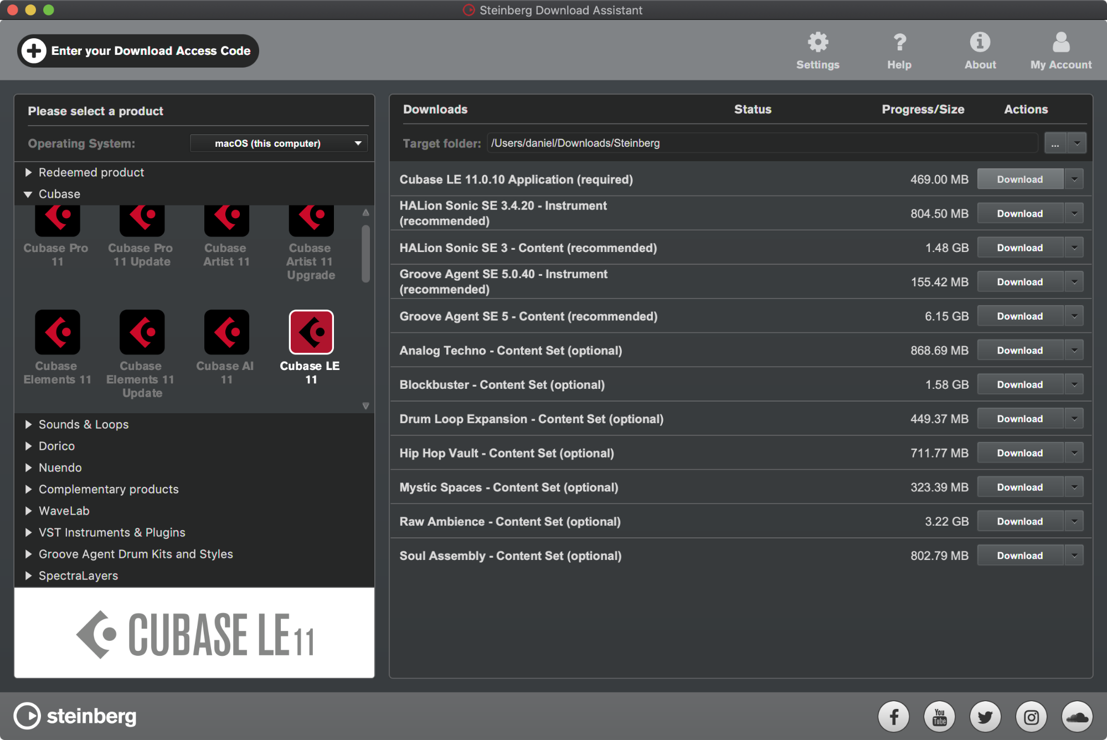Download Soul Assembly Content Set
The width and height of the screenshot is (1107, 740).
click(1020, 556)
